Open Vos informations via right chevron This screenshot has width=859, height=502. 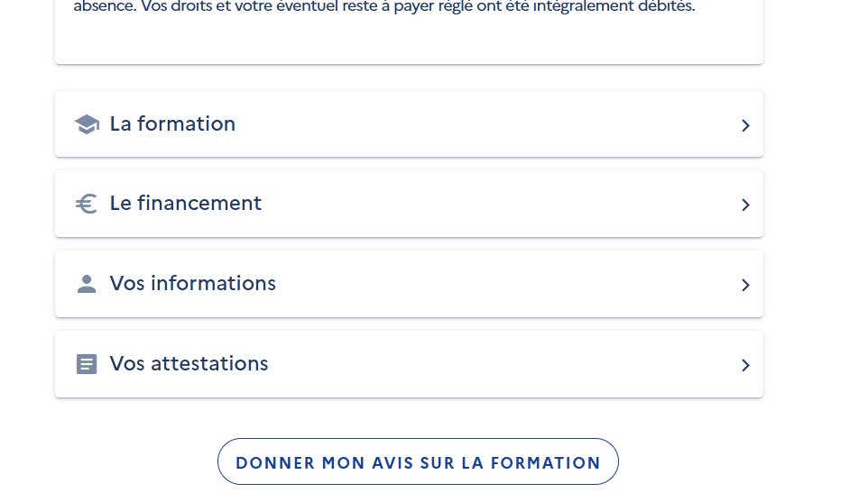[x=745, y=286]
